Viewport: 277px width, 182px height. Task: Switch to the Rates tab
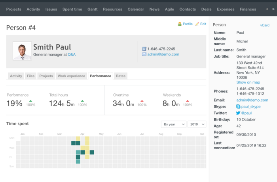click(120, 76)
